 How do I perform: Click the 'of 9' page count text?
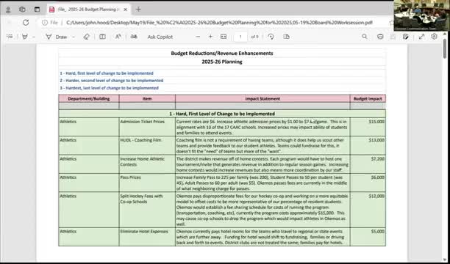(254, 37)
